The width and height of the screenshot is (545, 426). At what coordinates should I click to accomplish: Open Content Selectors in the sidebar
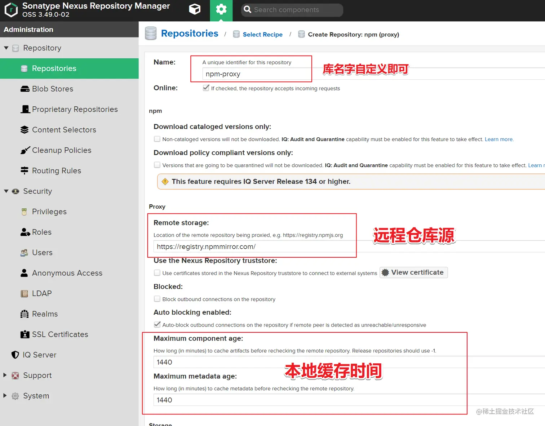click(69, 130)
